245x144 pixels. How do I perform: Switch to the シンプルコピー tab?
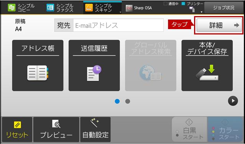(x=21, y=8)
